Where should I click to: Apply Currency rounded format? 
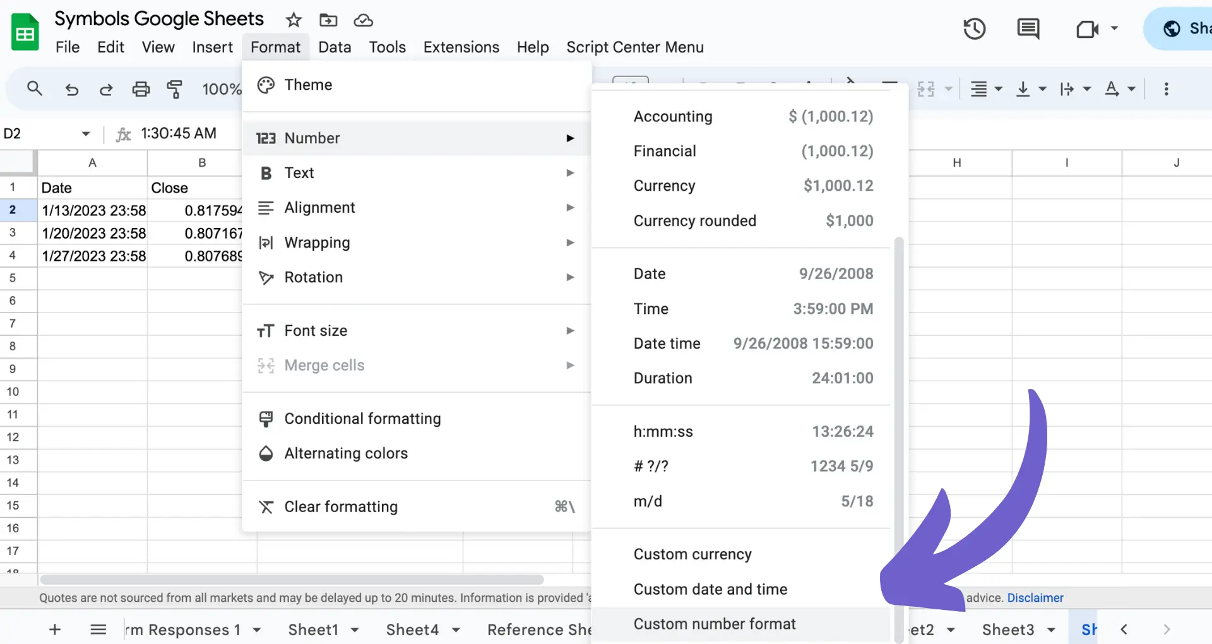(741, 221)
